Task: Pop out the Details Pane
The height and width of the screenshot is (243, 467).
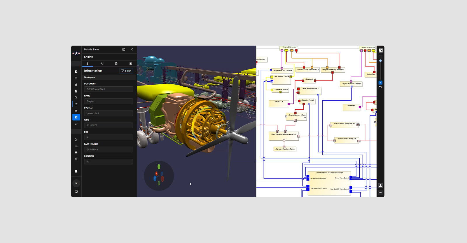Action: [124, 49]
